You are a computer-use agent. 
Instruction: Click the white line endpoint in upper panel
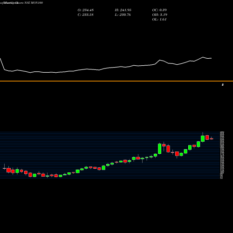(211, 58)
